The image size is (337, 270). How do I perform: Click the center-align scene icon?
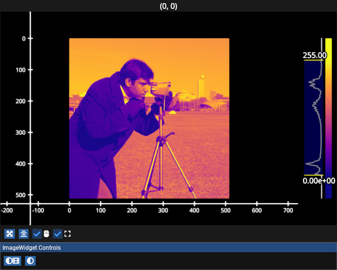pyautogui.click(x=24, y=234)
